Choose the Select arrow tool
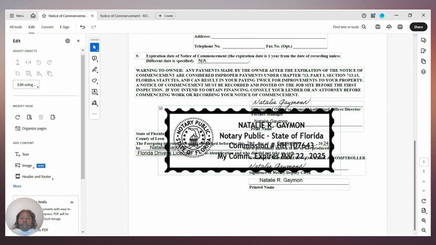This screenshot has height=245, width=436. (94, 47)
